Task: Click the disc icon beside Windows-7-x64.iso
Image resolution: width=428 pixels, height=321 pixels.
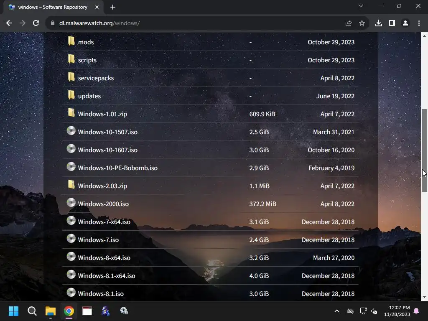Action: tap(71, 221)
